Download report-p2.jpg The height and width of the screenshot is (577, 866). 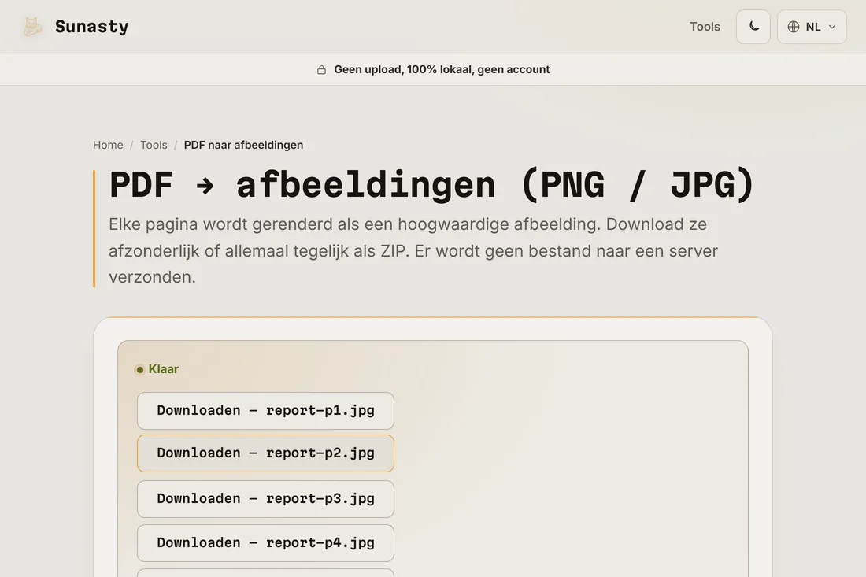pos(265,453)
